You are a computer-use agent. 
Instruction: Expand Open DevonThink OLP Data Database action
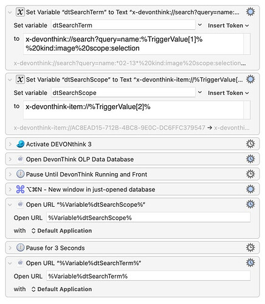(10, 159)
